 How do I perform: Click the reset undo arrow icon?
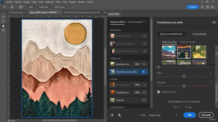[x=214, y=22]
